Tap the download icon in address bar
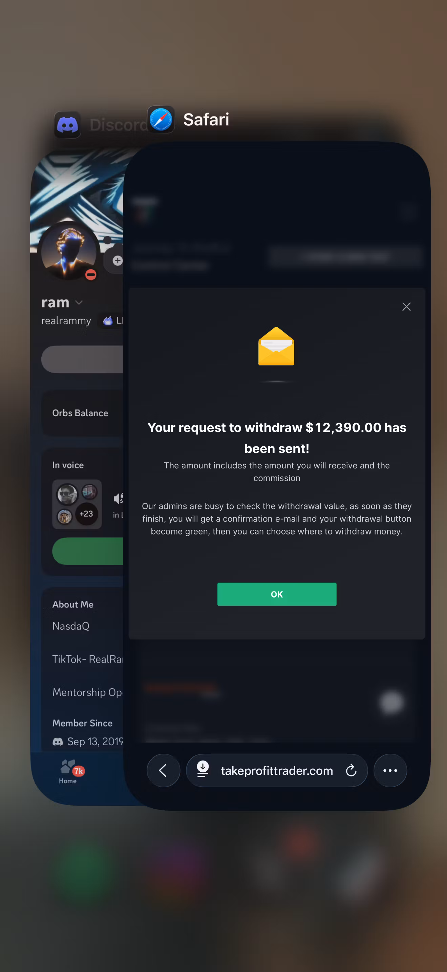447x972 pixels. [x=203, y=769]
